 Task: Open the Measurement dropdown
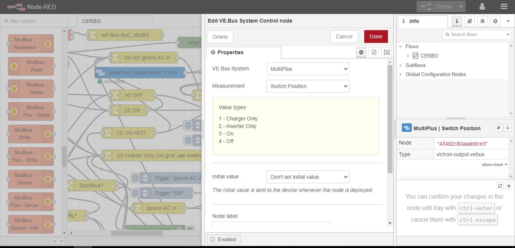[308, 86]
